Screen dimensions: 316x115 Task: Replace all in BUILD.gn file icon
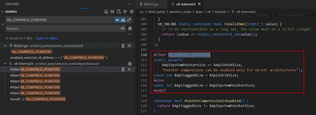click(x=123, y=46)
